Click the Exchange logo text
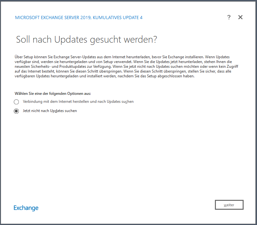 point(26,208)
